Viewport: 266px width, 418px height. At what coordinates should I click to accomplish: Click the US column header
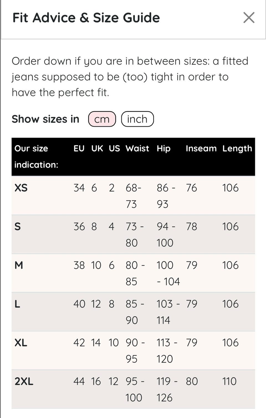click(114, 148)
